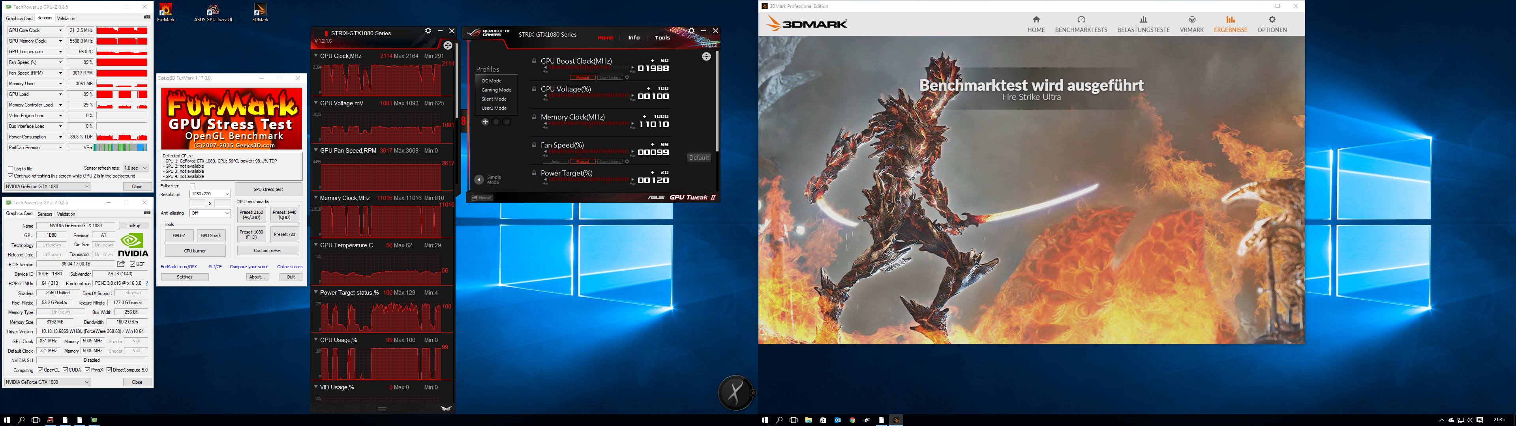Click the round icon at monitor panel top
1516x426 pixels.
[448, 45]
